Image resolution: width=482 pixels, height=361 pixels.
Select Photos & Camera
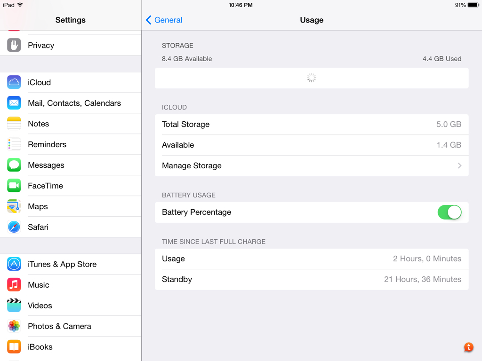click(x=71, y=326)
